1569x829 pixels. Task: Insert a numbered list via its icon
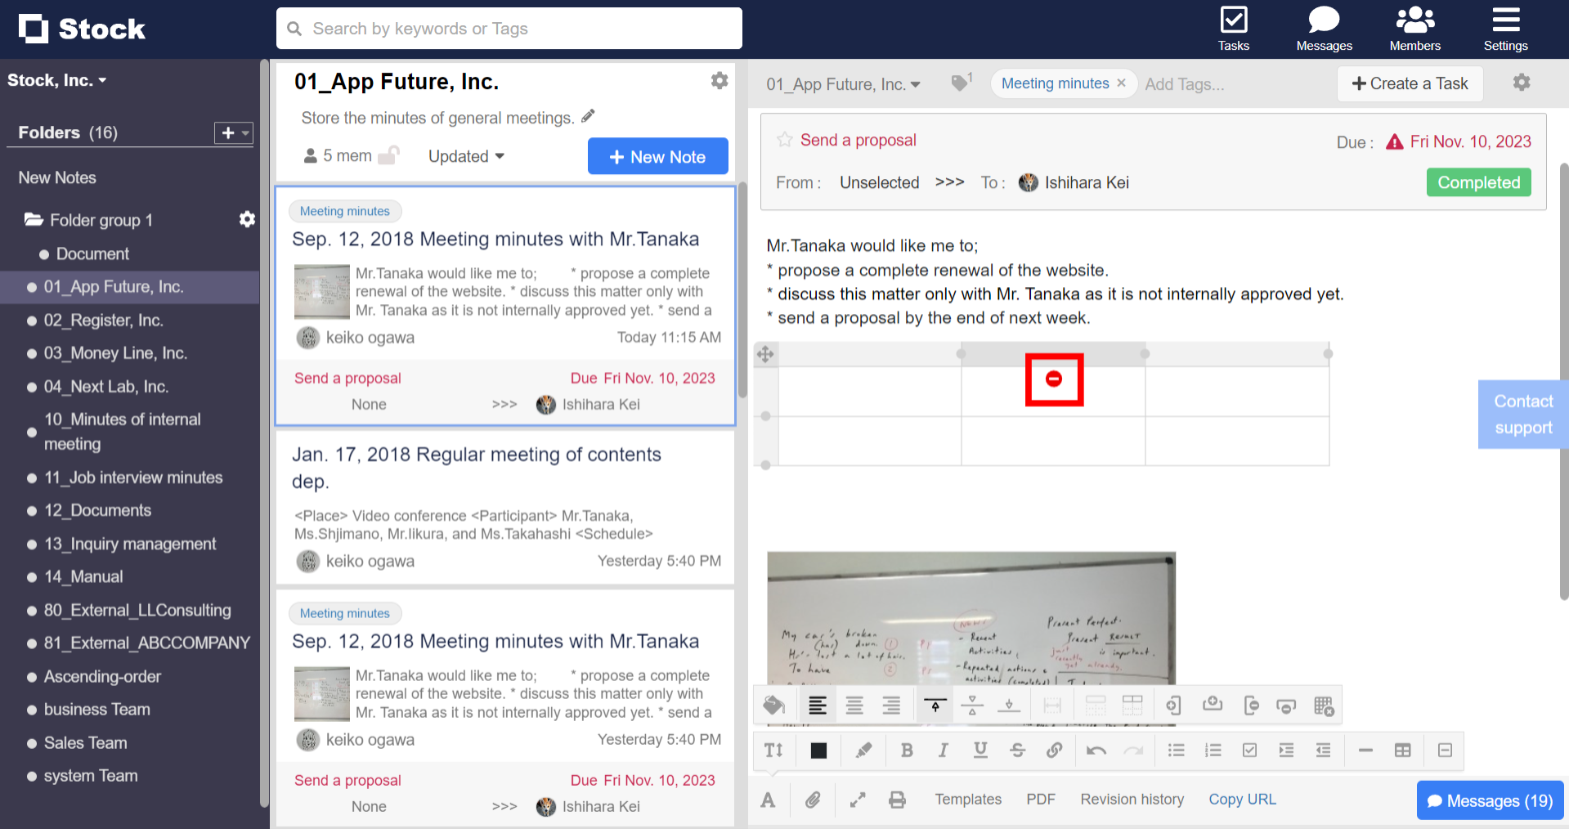[1213, 750]
